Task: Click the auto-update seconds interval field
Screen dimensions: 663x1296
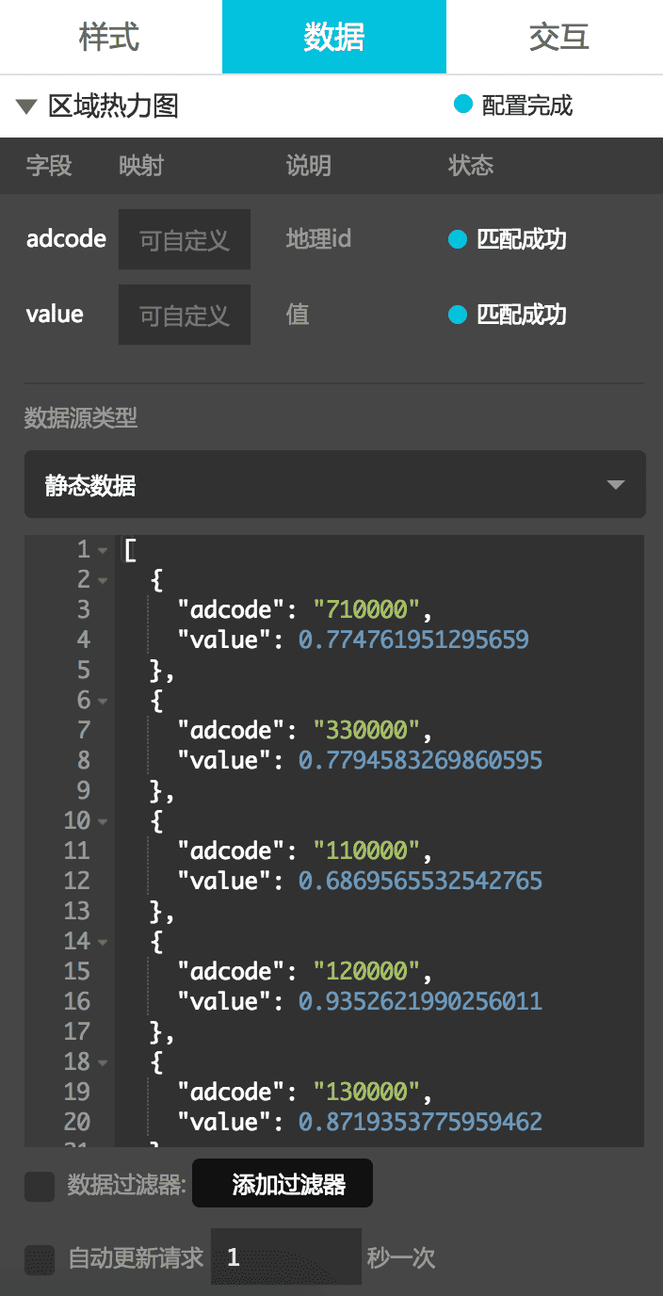Action: tap(285, 1256)
